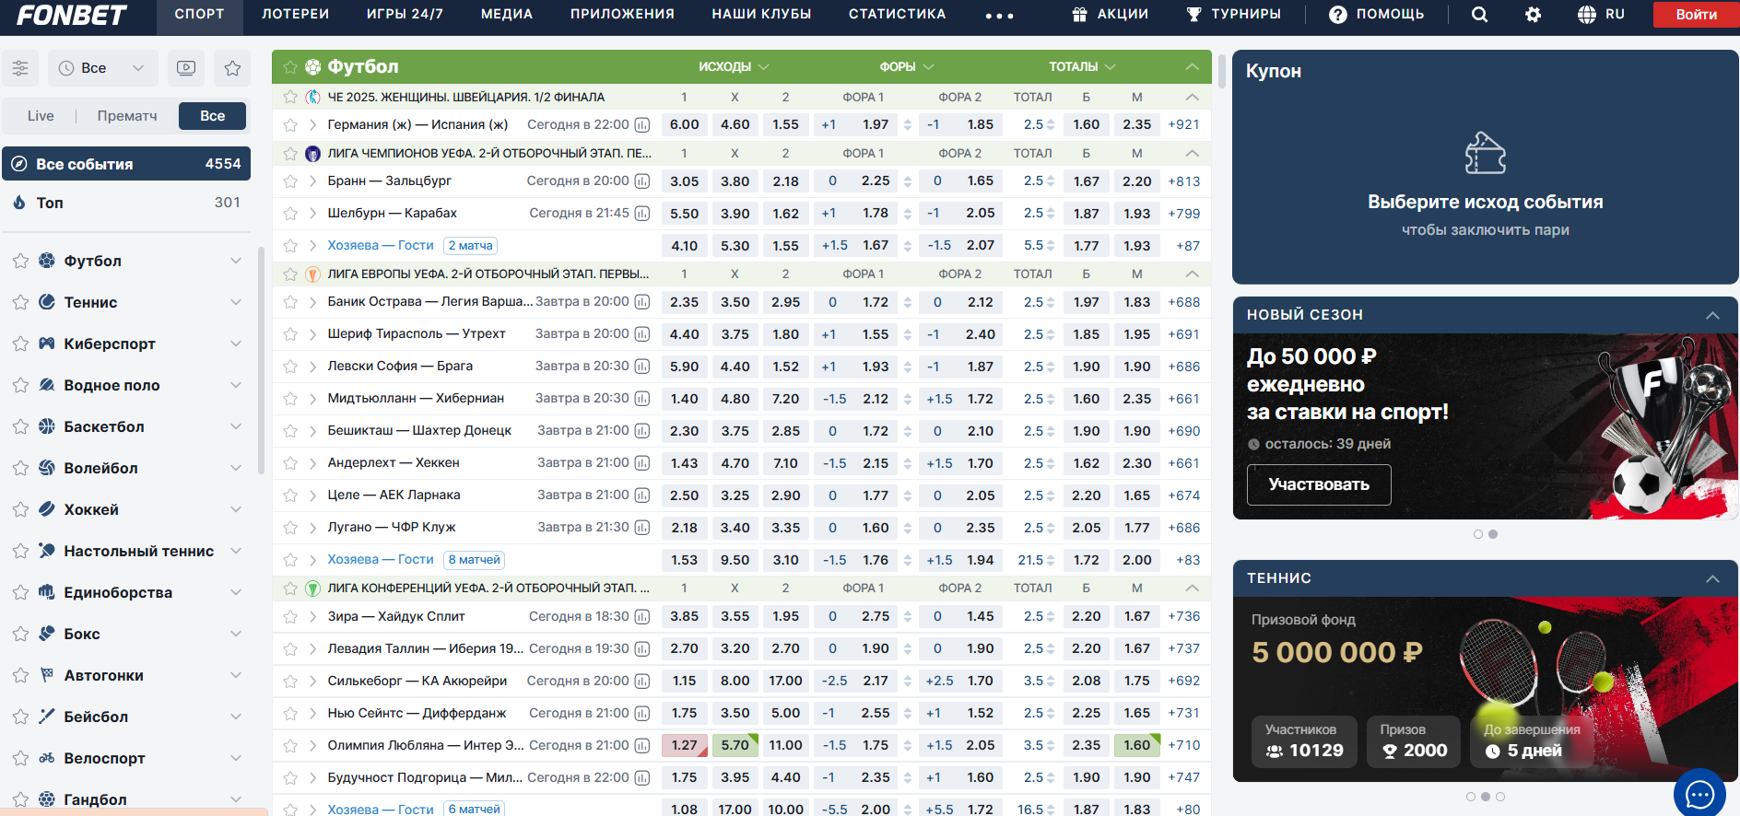Open the СТАТИСТИКА menu item
The width and height of the screenshot is (1740, 816).
click(x=897, y=15)
